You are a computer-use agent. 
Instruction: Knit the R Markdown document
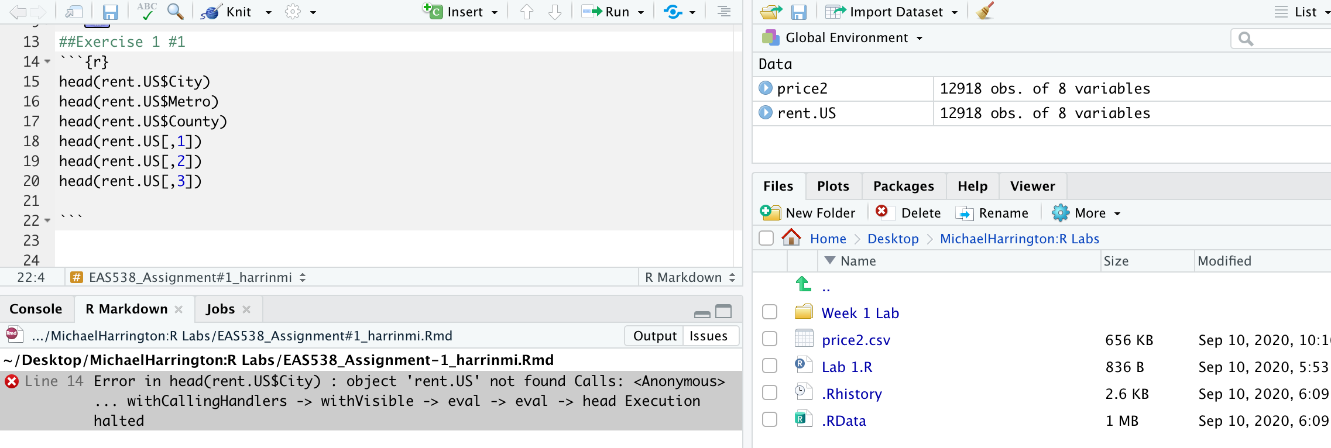point(226,12)
